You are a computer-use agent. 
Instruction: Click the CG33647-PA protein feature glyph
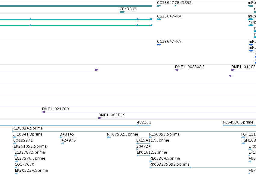[159, 45]
